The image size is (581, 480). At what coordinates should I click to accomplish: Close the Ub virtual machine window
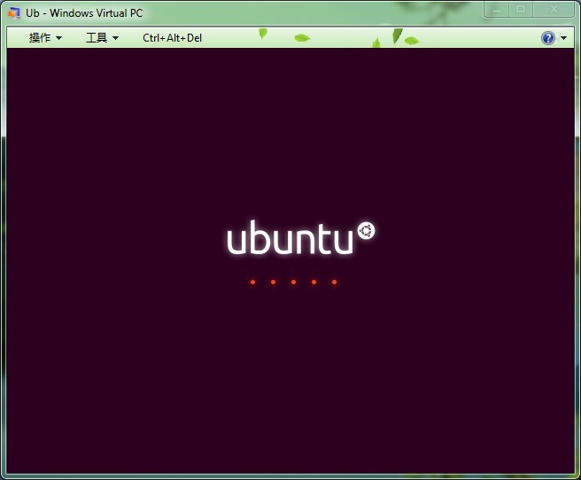[554, 10]
